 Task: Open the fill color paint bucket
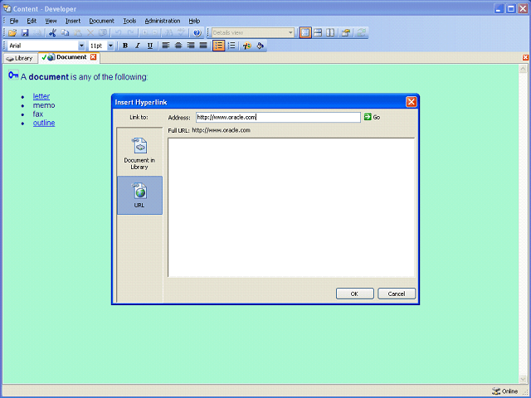(260, 46)
